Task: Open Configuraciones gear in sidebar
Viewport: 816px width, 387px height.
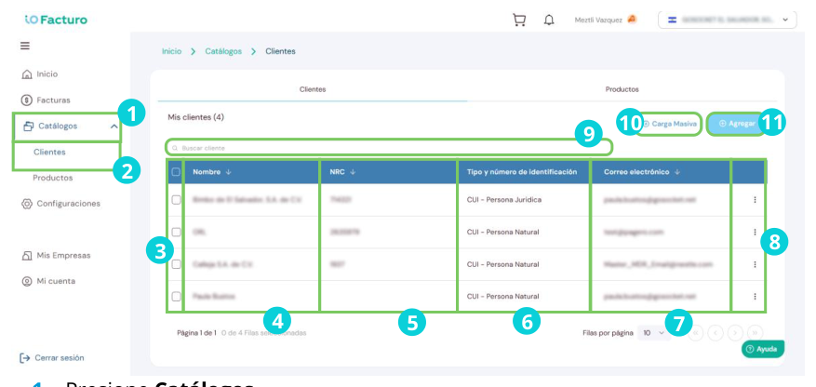Action: coord(60,204)
